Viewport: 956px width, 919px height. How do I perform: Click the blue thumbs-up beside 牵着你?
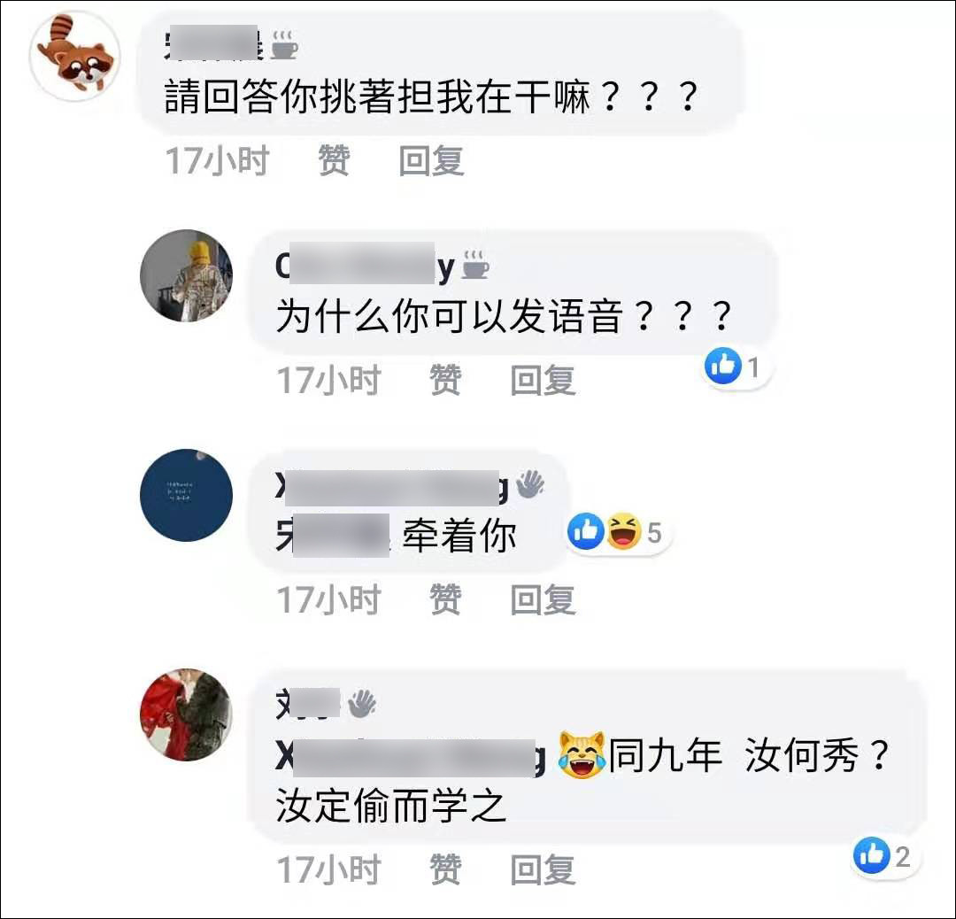coord(585,531)
